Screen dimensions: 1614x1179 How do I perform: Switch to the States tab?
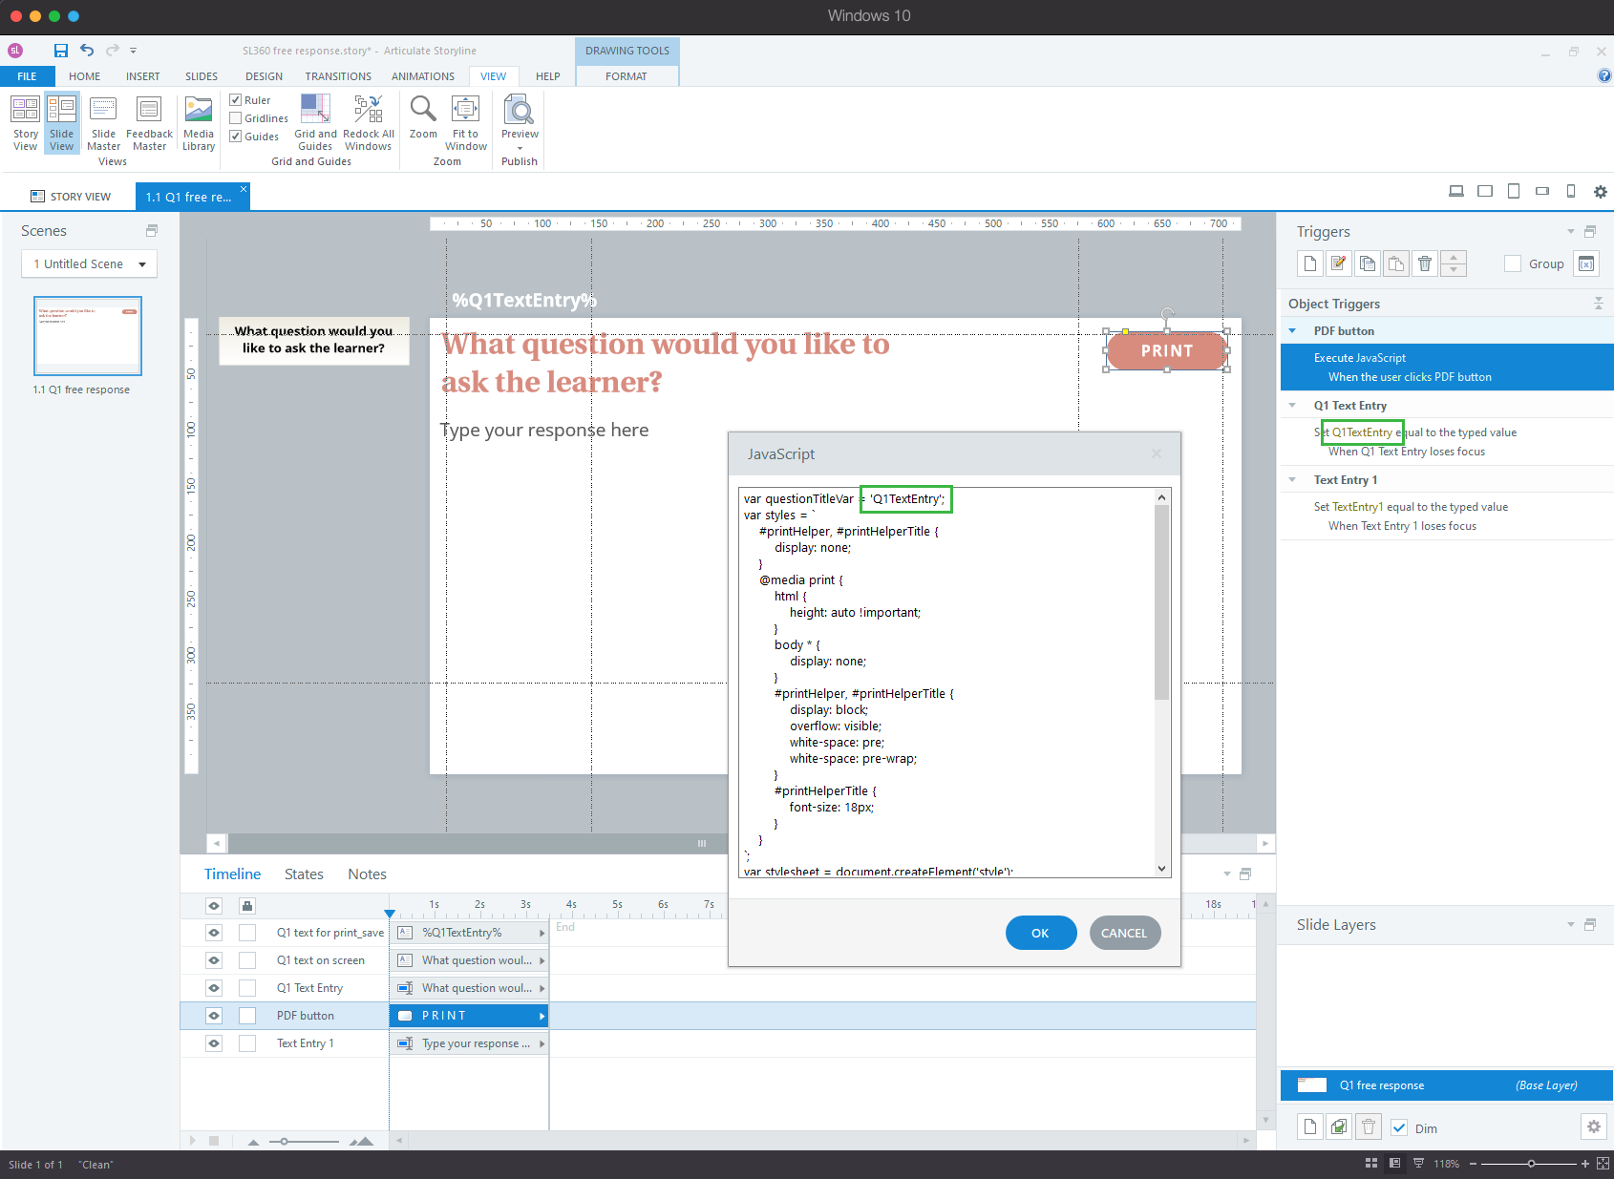point(304,874)
